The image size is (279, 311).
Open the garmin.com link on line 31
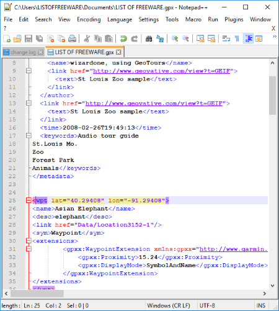[x=234, y=249]
